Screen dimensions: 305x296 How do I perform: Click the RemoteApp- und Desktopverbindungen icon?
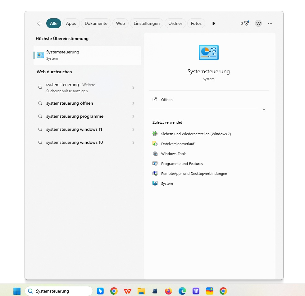tap(155, 173)
